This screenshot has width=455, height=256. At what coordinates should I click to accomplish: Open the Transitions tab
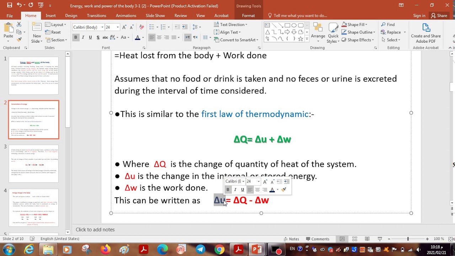pos(97,16)
